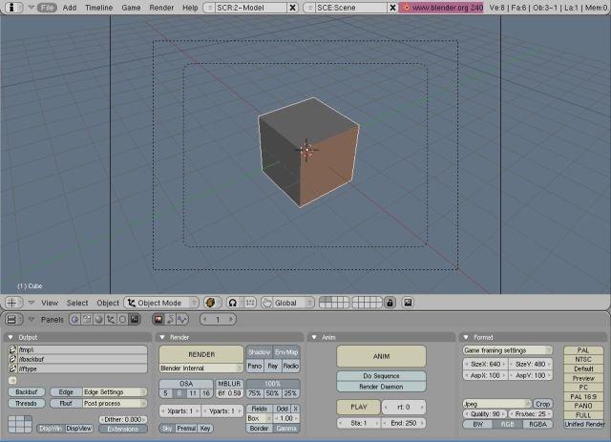Open the Game menu

(131, 8)
